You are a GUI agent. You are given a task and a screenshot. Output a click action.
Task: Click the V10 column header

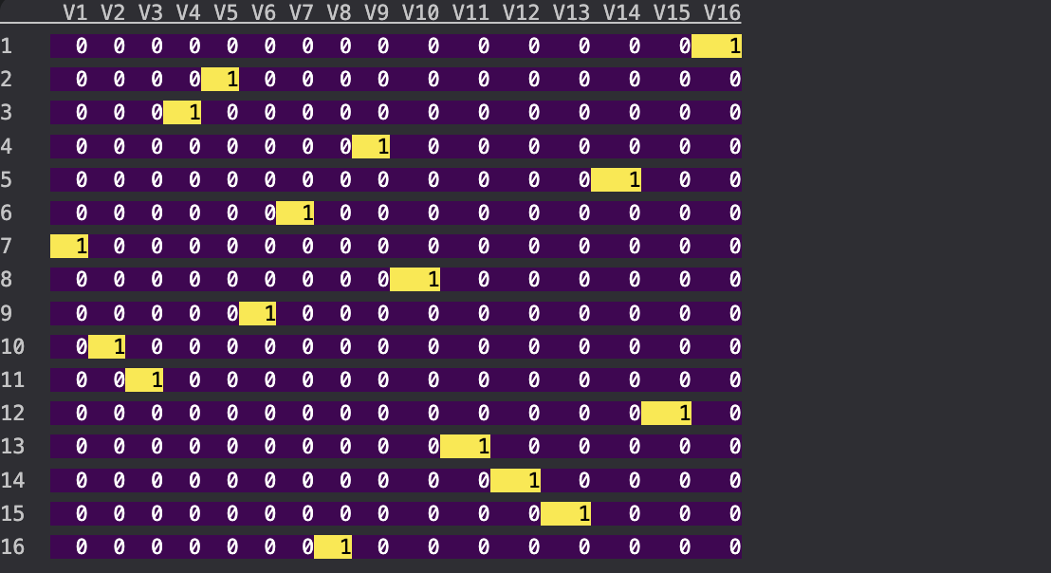click(420, 12)
